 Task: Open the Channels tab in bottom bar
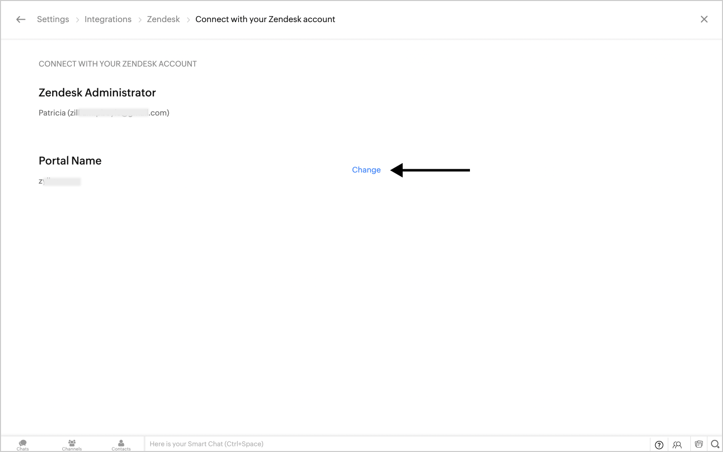tap(72, 444)
